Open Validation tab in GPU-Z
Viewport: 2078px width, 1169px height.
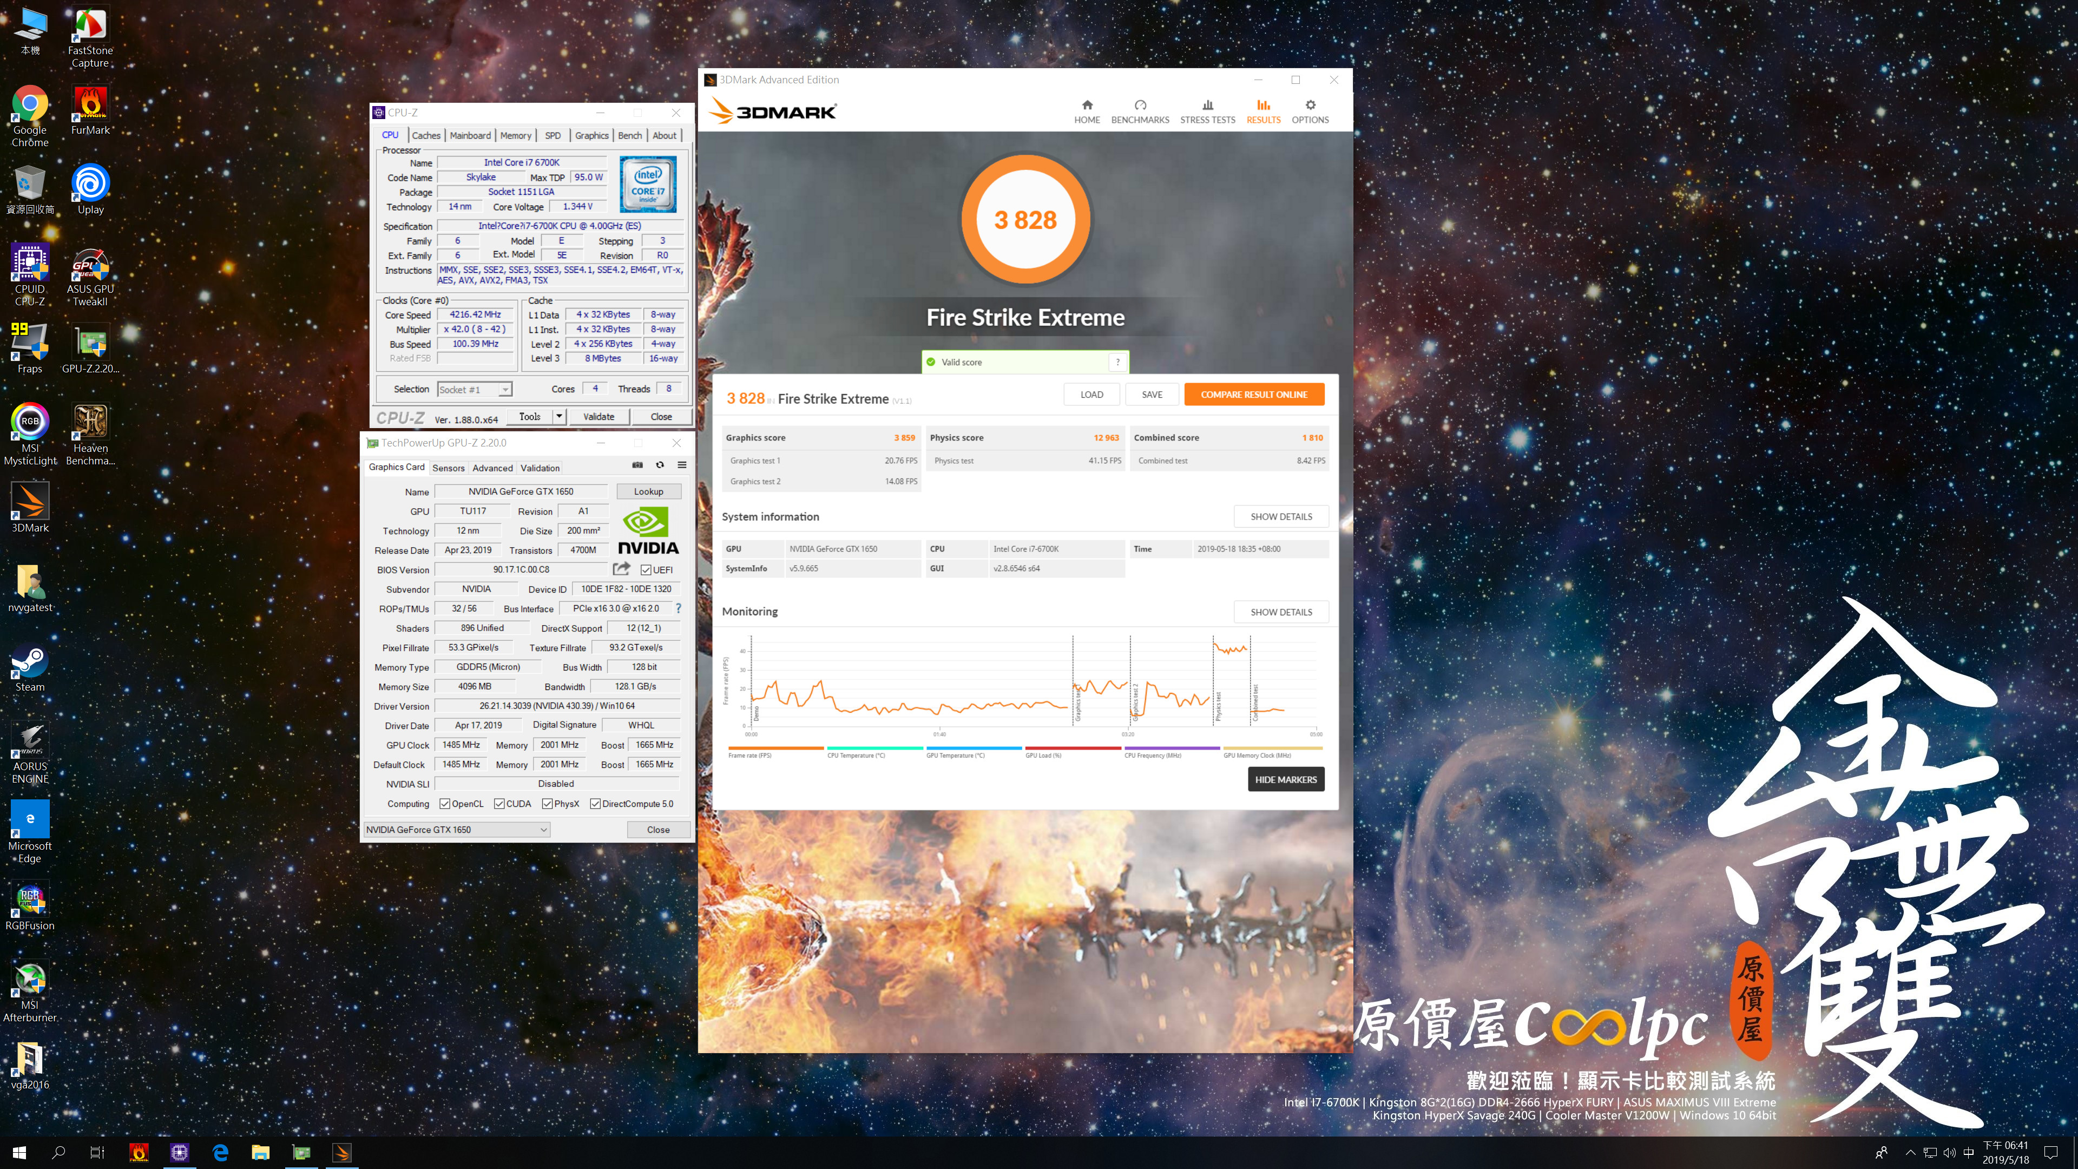click(x=540, y=468)
